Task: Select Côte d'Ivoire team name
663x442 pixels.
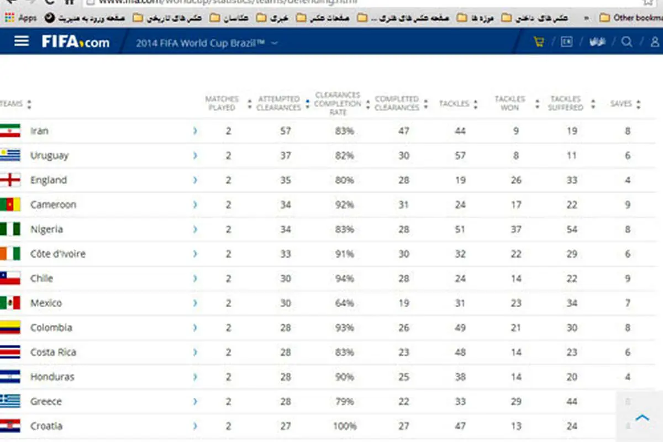Action: pos(57,254)
